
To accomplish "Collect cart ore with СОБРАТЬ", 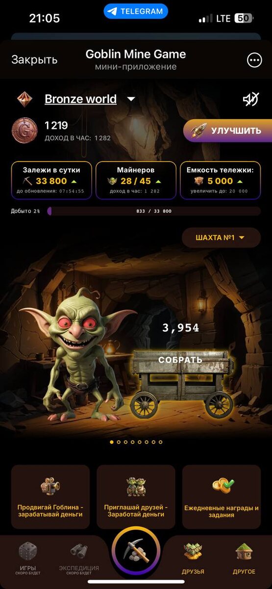I will pyautogui.click(x=180, y=360).
